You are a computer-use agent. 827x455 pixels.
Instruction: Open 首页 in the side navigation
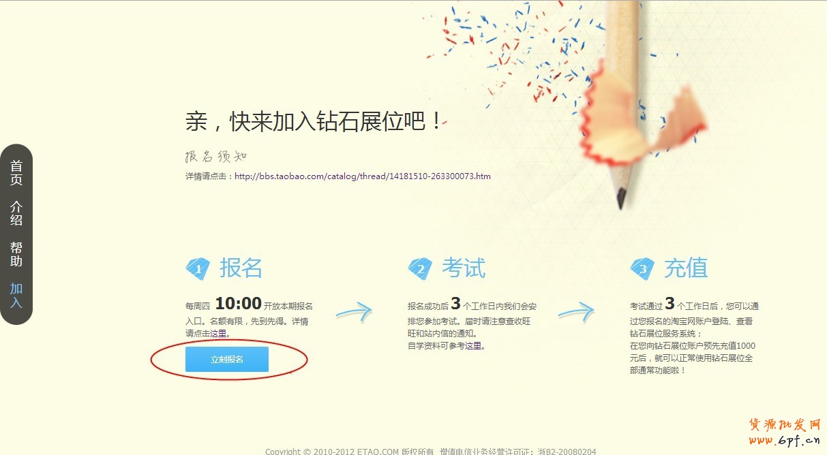coord(16,173)
